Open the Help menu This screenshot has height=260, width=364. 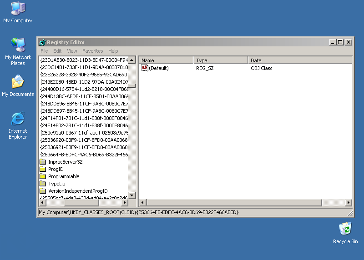click(113, 51)
